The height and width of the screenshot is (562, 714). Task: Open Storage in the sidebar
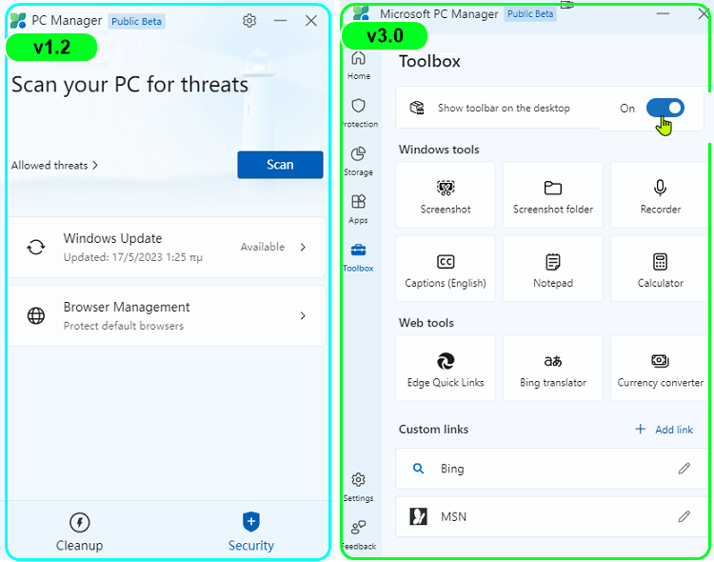[x=359, y=161]
